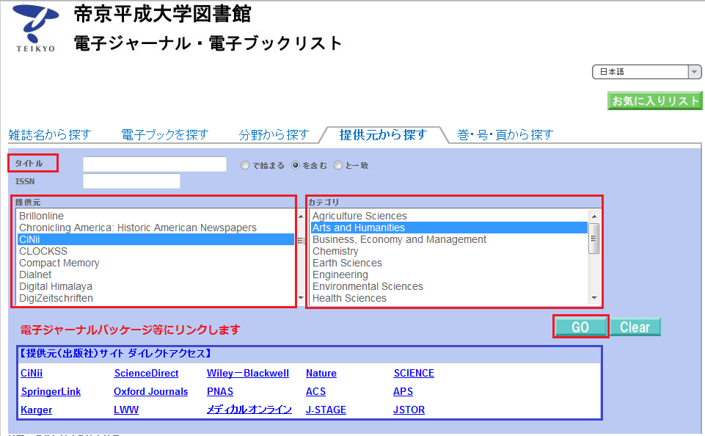Switch to 分野から探す tab
The image size is (705, 436).
coord(274,134)
